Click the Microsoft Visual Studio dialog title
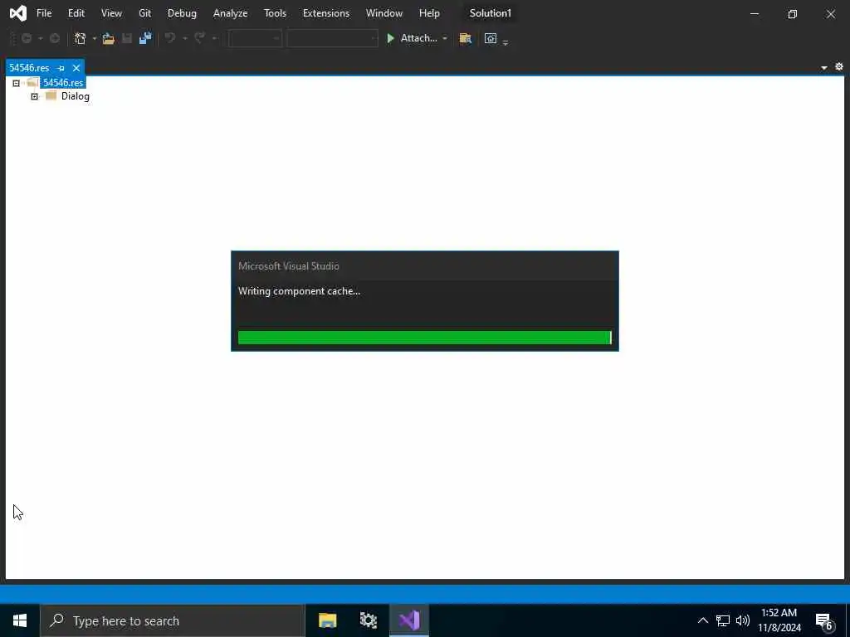850x637 pixels. click(288, 266)
